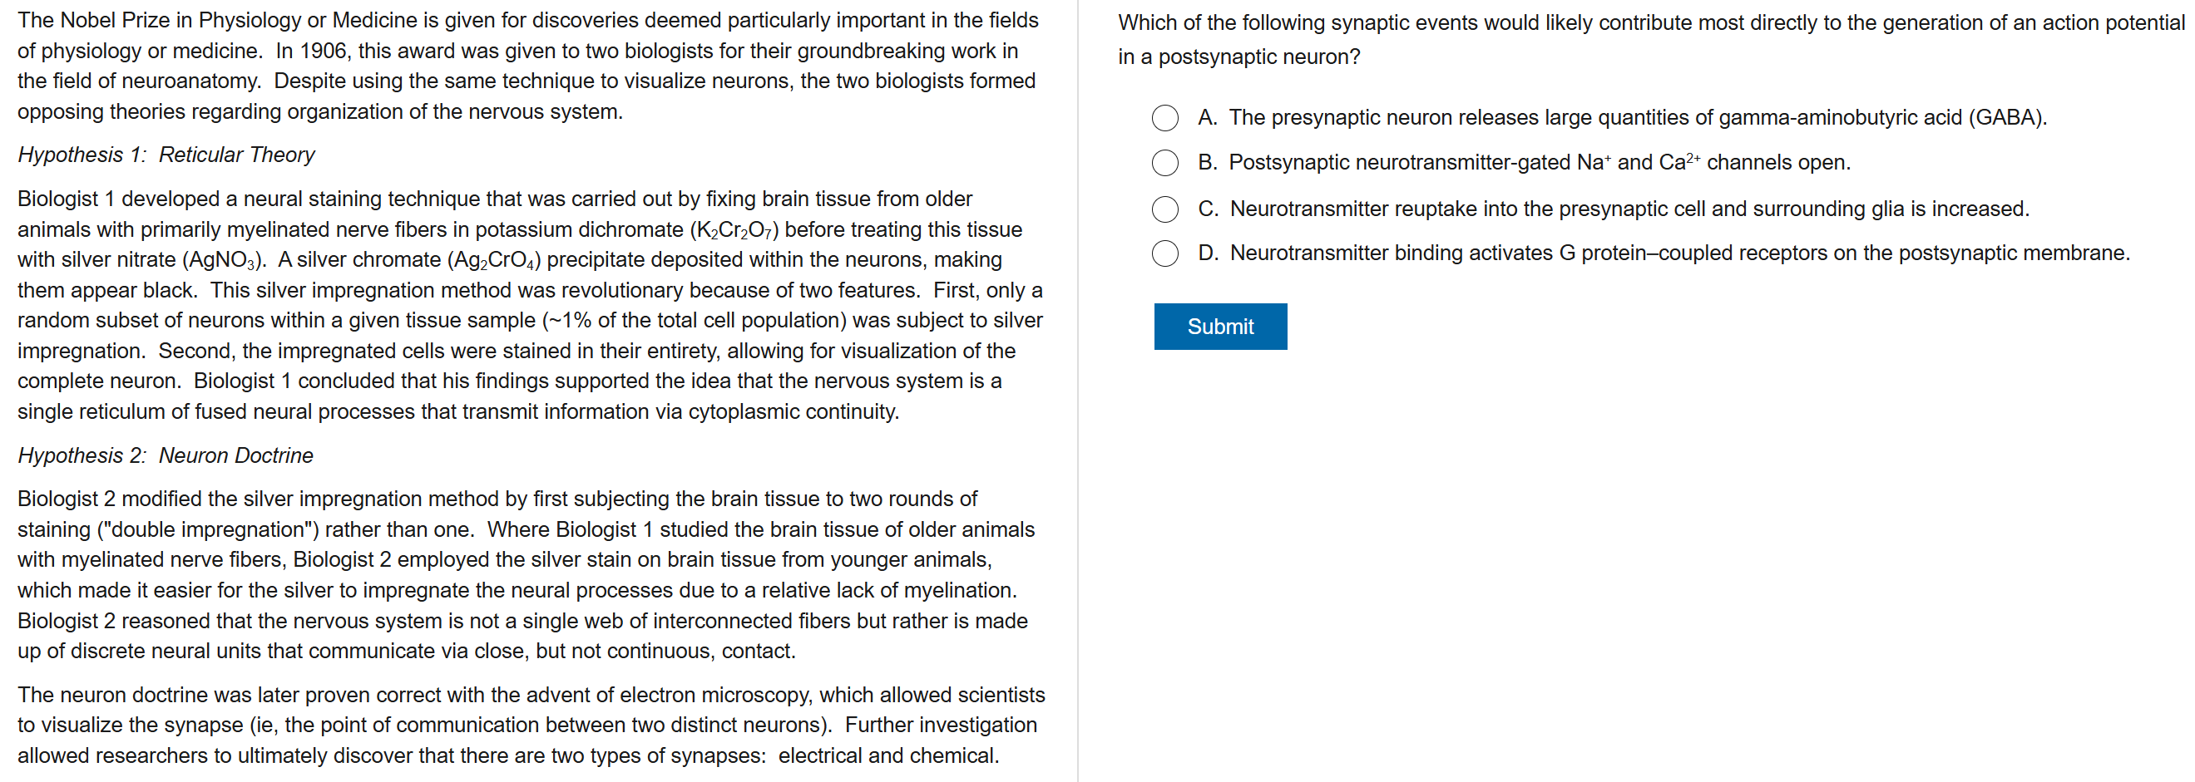The height and width of the screenshot is (782, 2195).
Task: Click the "Hypothesis 1: Reticular Theory" heading
Action: coord(166,155)
